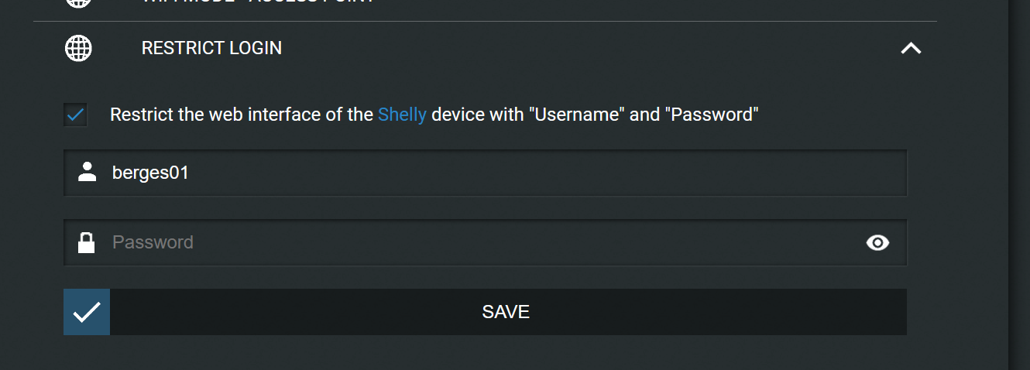The width and height of the screenshot is (1030, 370).
Task: Open the blue Shelly link
Action: 402,115
